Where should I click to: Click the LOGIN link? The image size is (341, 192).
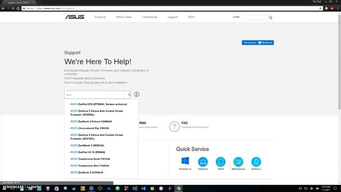tap(236, 17)
